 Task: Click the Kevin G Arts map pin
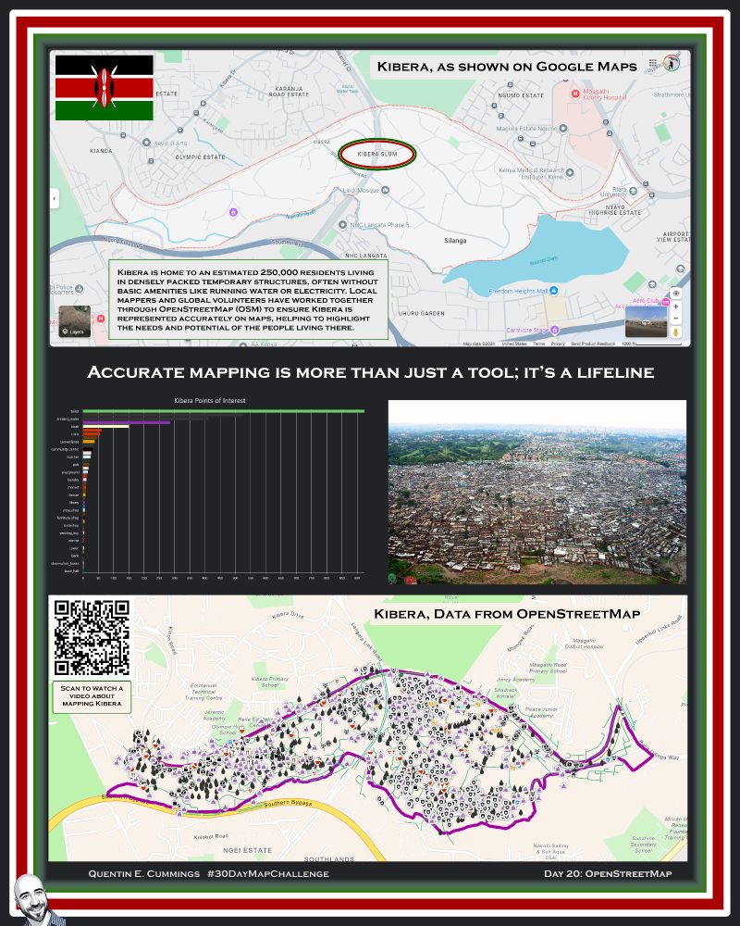(146, 143)
